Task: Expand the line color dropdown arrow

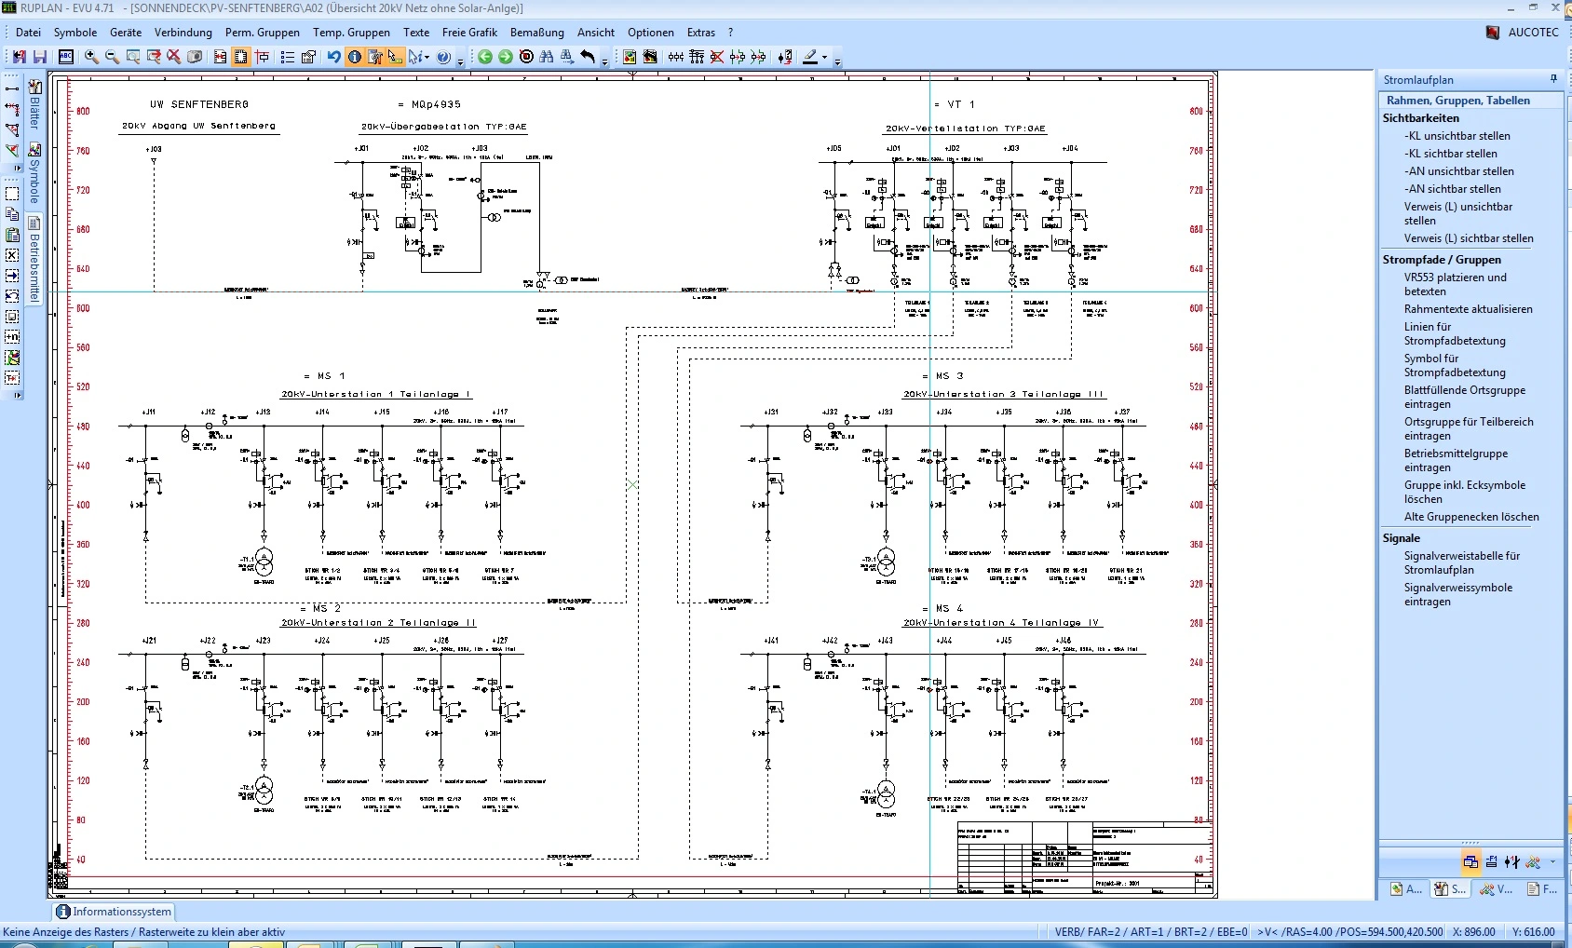Action: tap(824, 58)
